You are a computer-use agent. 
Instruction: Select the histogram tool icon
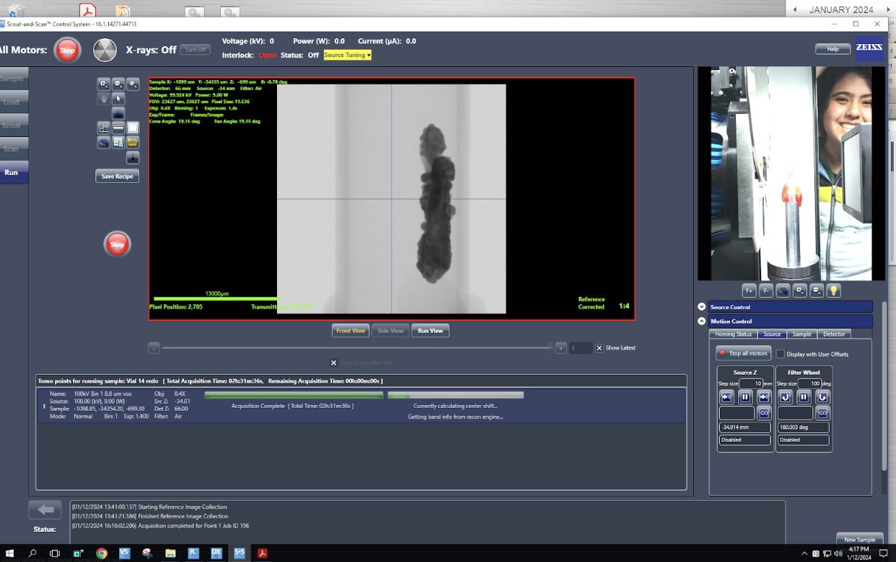pos(118,114)
